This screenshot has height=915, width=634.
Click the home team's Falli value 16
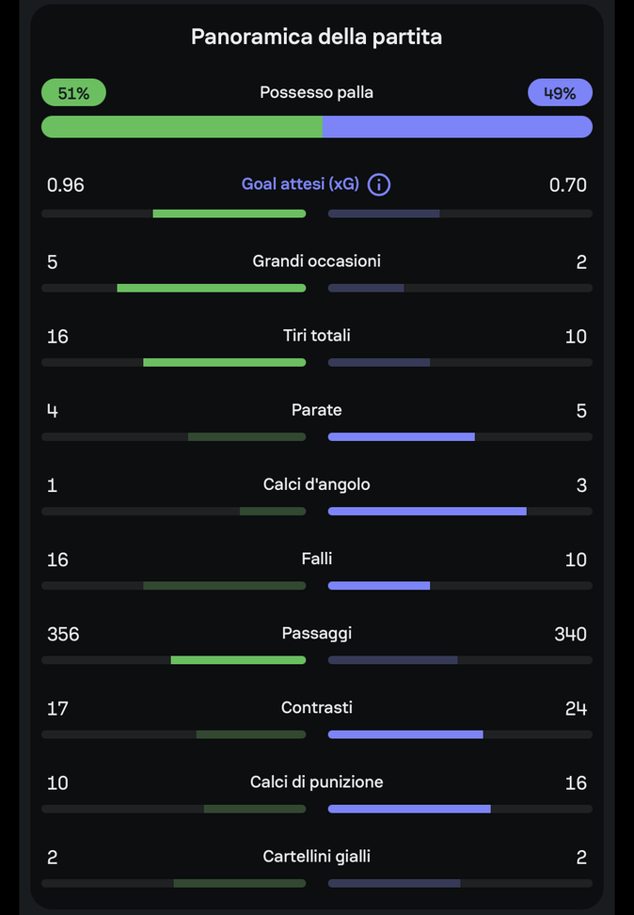tap(56, 559)
